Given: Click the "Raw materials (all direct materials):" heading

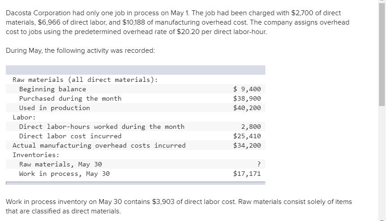Looking at the screenshot, I should 85,80.
